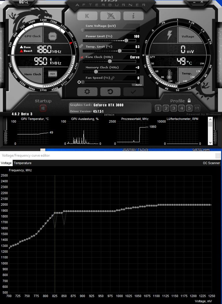
Task: Apply settings with the checkmark button
Action: click(x=133, y=91)
